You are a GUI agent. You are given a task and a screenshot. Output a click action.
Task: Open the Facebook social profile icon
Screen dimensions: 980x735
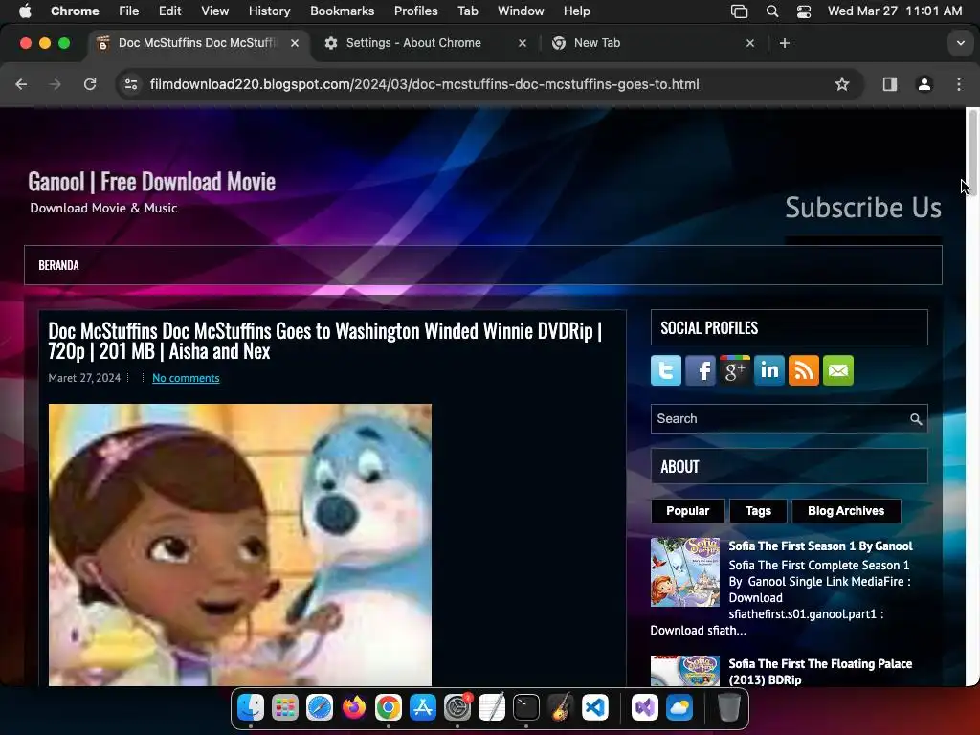tap(700, 370)
